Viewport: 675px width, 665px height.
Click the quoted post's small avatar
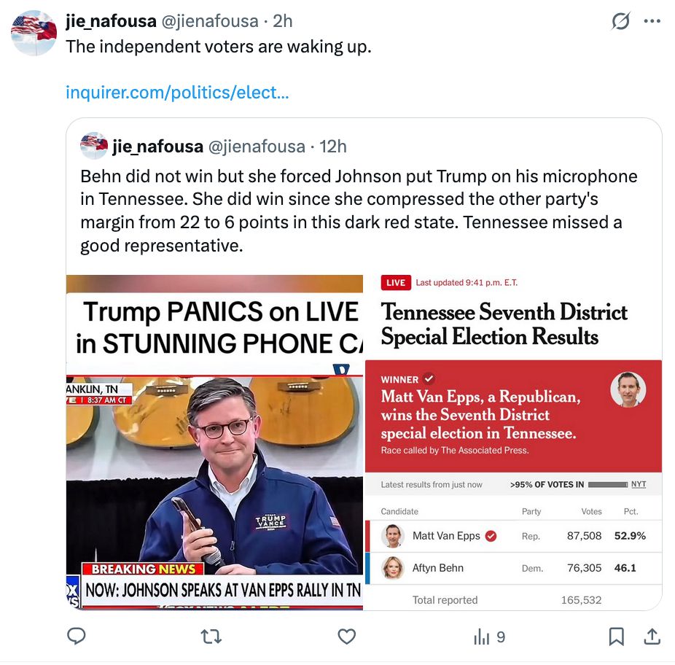click(94, 146)
